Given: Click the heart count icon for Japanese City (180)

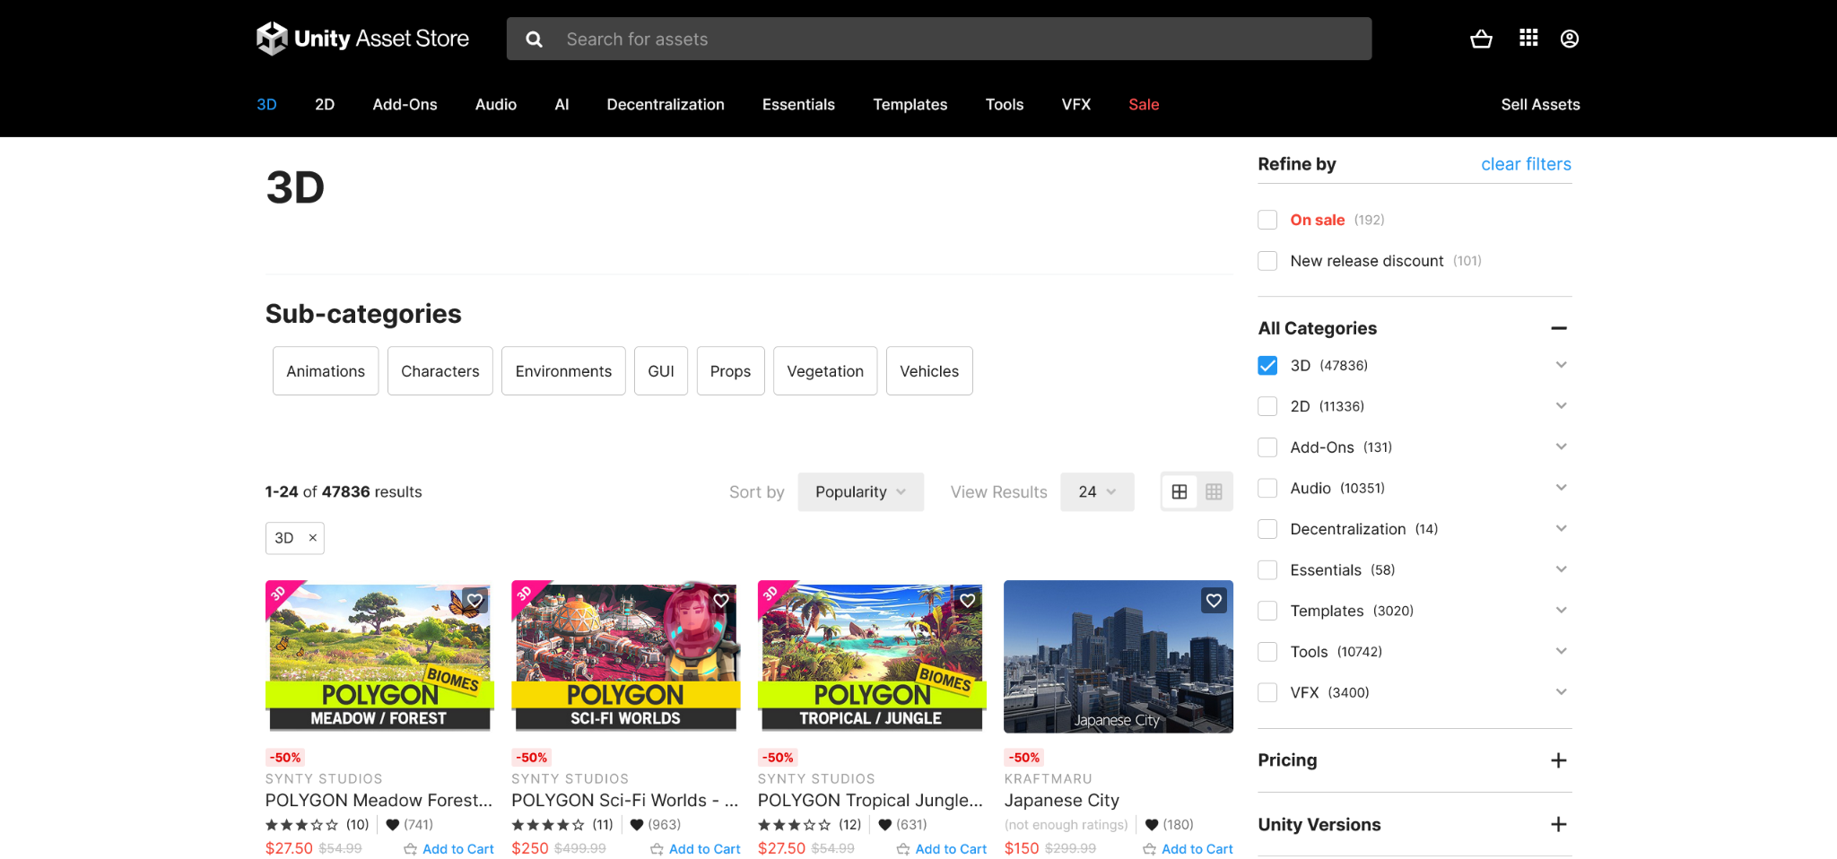Looking at the screenshot, I should click(x=1152, y=825).
